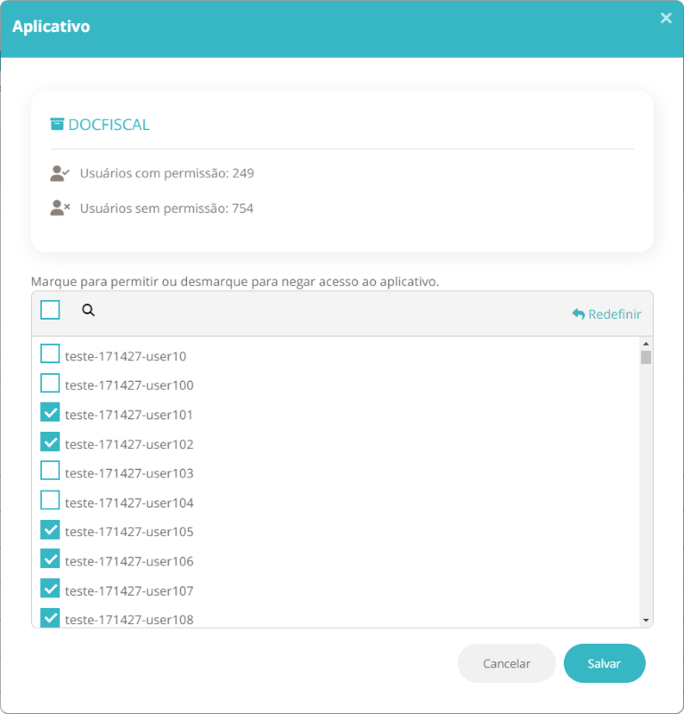The height and width of the screenshot is (714, 684).
Task: Uncheck teste-171427-user102 checkbox
Action: pyautogui.click(x=50, y=442)
